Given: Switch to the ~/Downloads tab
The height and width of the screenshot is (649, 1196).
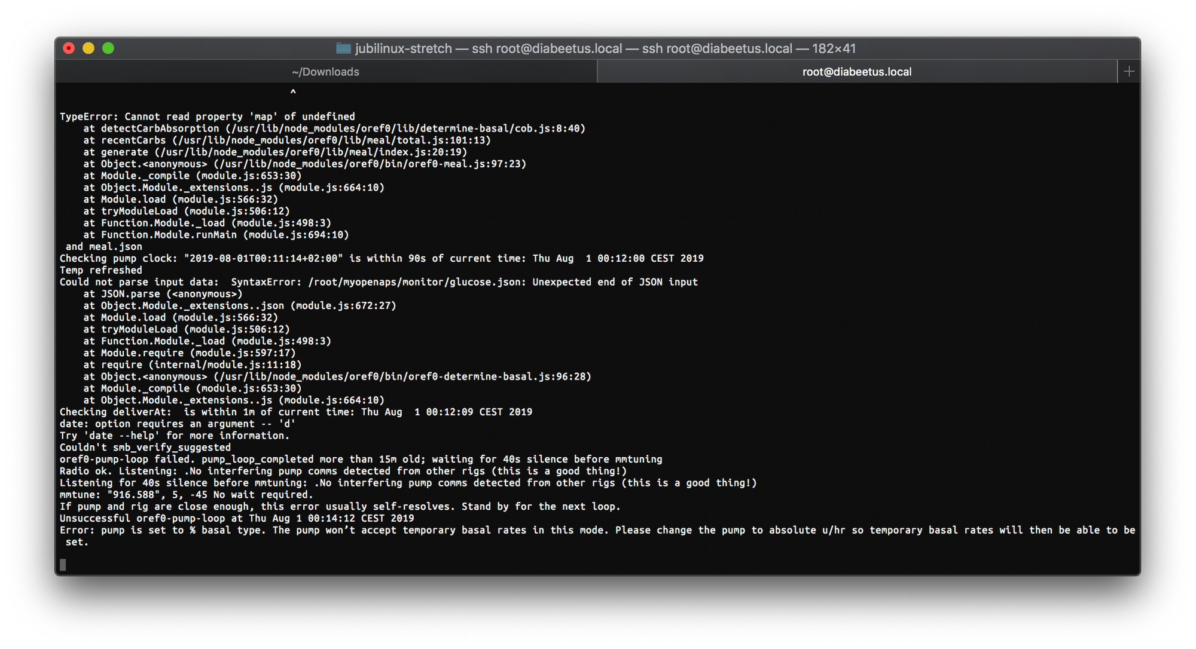Looking at the screenshot, I should pyautogui.click(x=326, y=72).
